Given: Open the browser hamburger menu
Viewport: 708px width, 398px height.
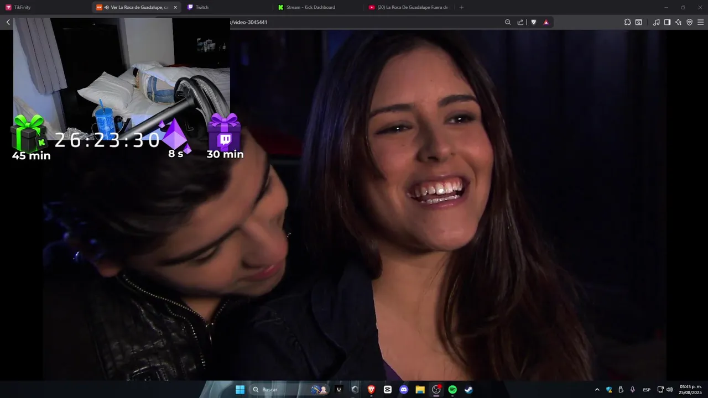Looking at the screenshot, I should click(700, 22).
